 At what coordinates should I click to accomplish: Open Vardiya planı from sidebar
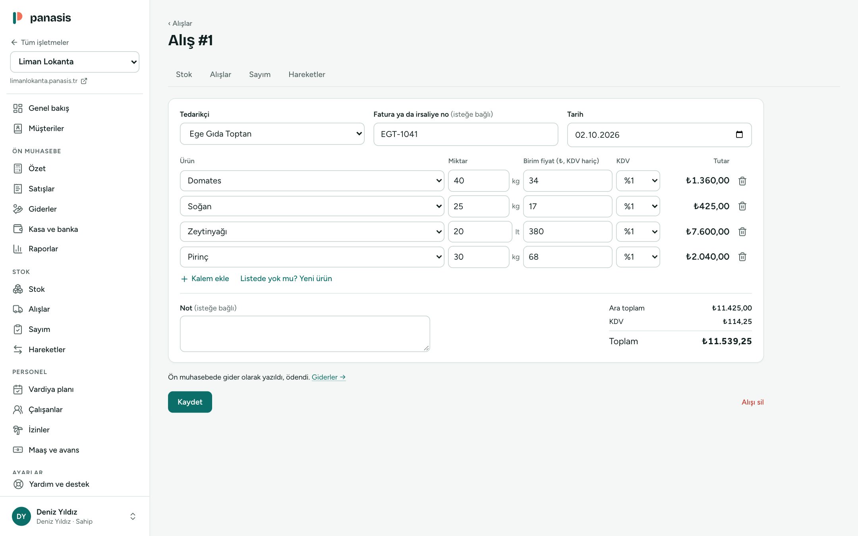click(x=51, y=389)
